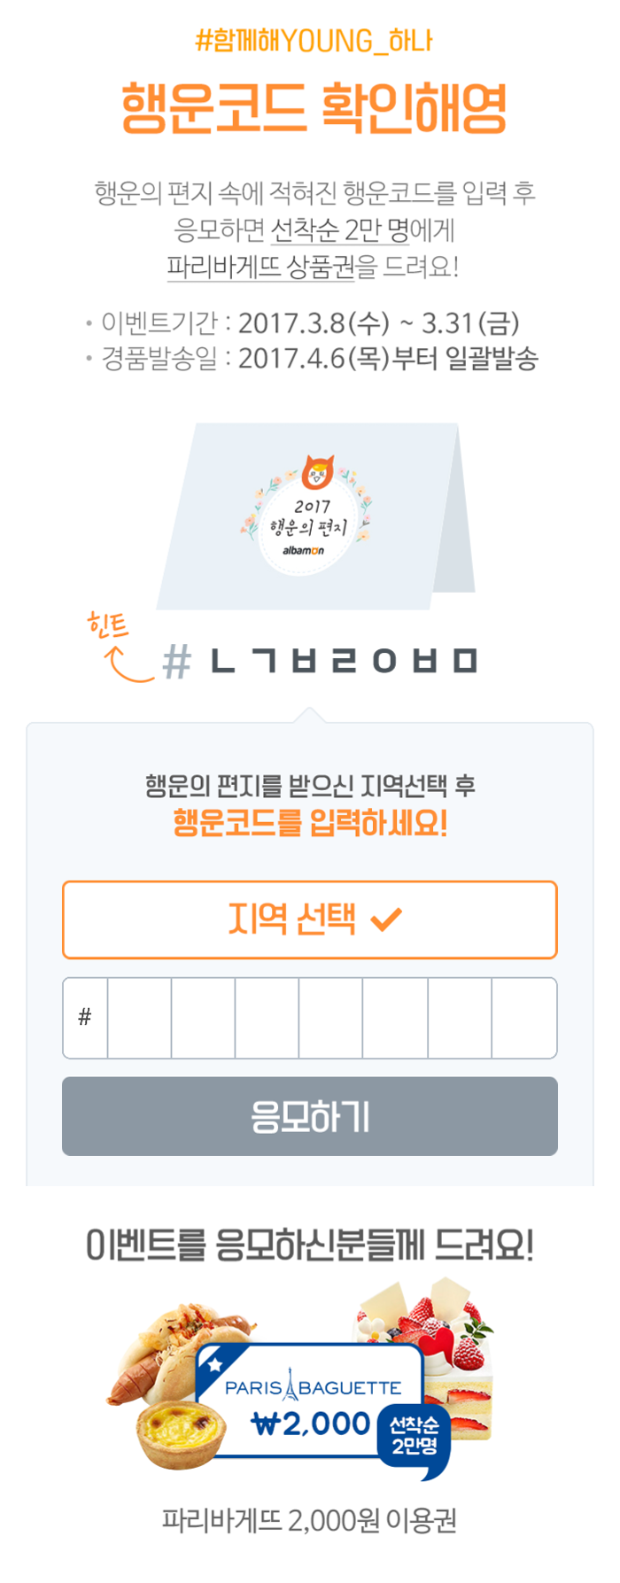
Task: Click the underlined 파리바게뜨 상품권 text
Action: 260,267
